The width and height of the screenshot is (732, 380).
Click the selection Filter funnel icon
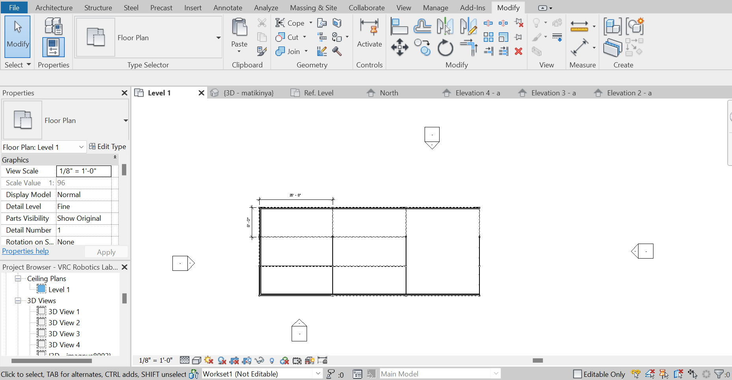click(x=719, y=374)
